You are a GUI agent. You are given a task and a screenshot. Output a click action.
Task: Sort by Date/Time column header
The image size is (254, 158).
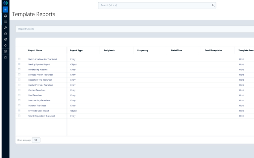176,50
